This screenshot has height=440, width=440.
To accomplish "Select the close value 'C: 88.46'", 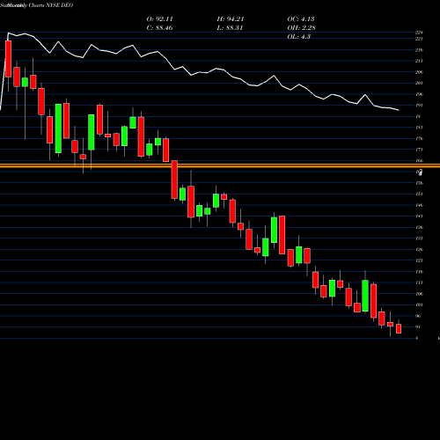I will [x=159, y=28].
